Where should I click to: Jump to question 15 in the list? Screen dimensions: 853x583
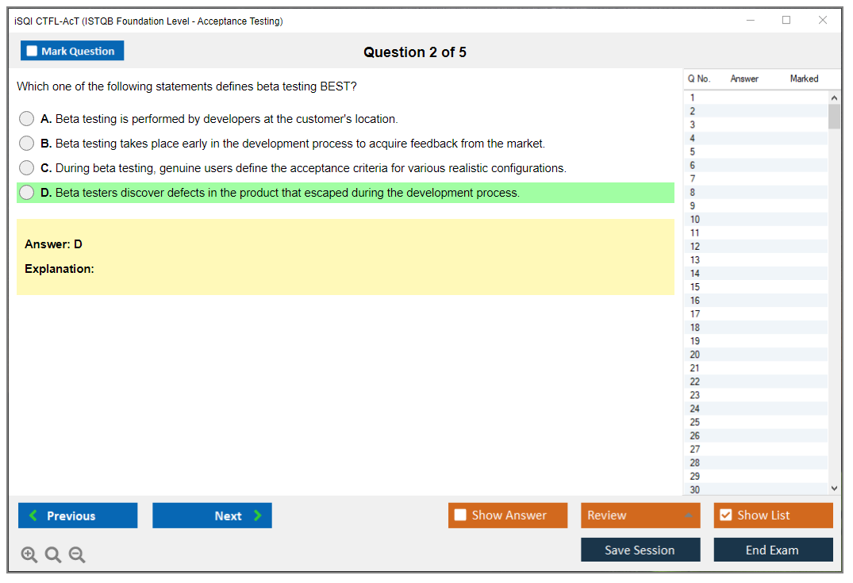click(x=695, y=287)
